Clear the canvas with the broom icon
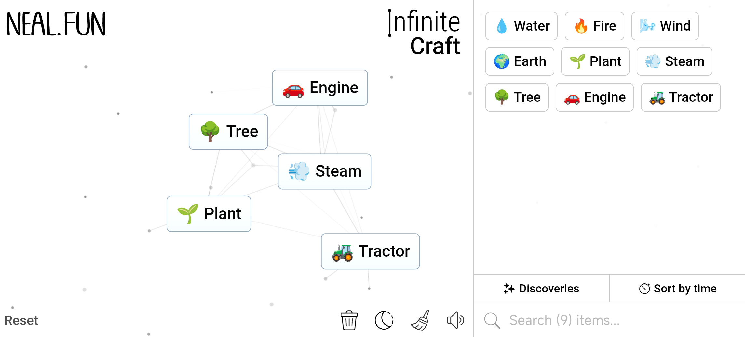This screenshot has height=337, width=745. tap(420, 320)
